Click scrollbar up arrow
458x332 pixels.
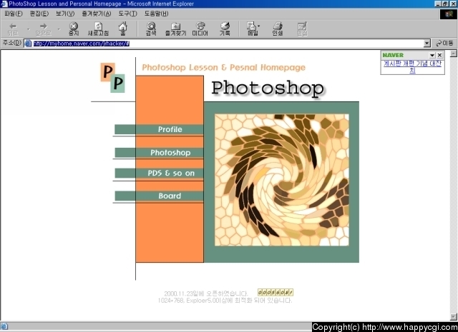click(453, 54)
